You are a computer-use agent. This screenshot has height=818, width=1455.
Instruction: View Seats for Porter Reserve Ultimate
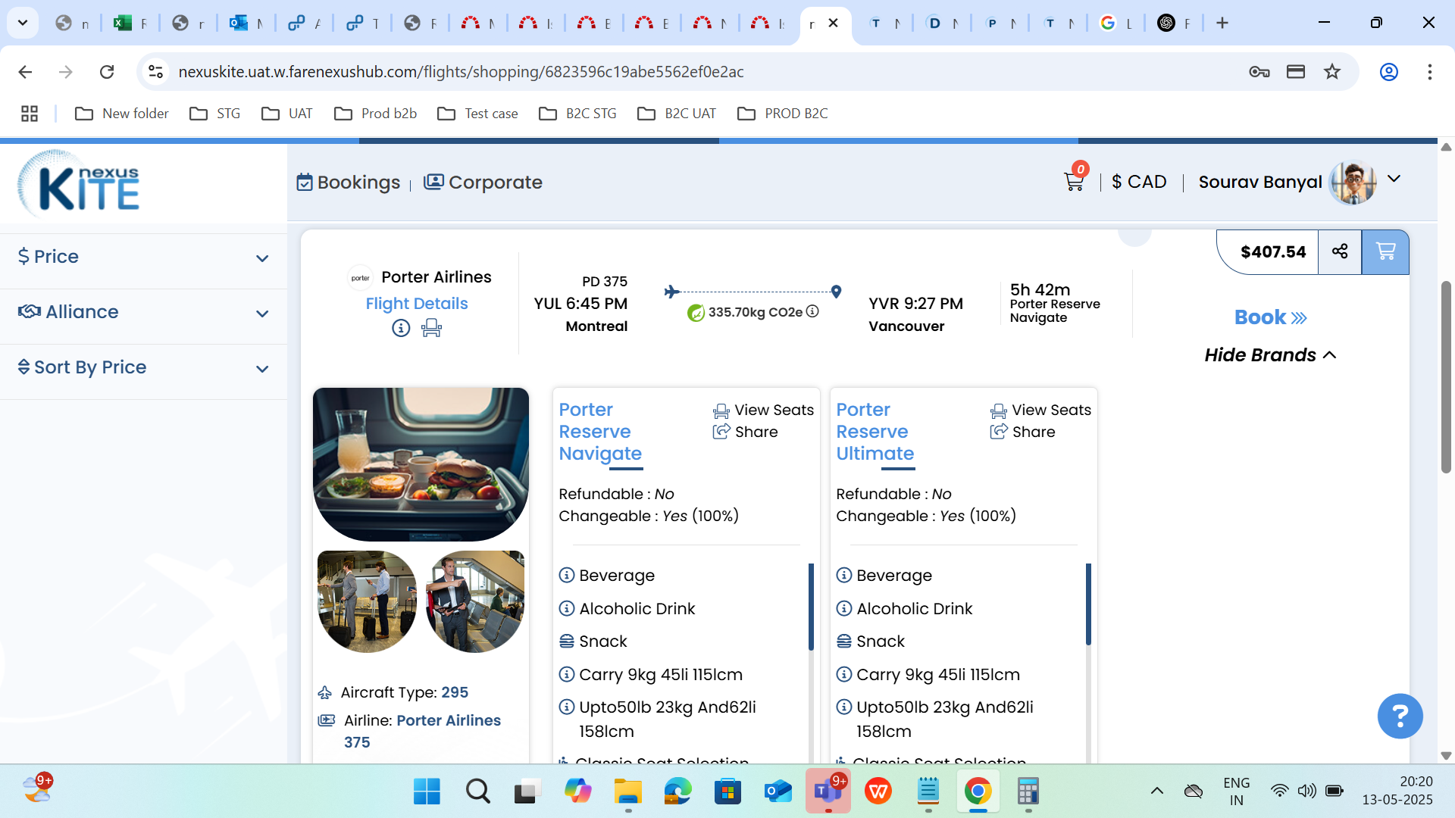click(1040, 410)
